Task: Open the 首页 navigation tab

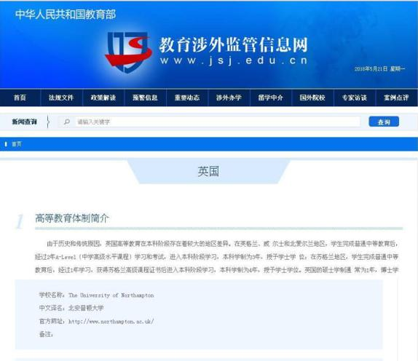Action: click(x=20, y=98)
